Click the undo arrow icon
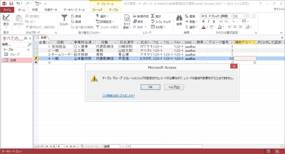Screen dimensions: 285x154 click(18, 4)
